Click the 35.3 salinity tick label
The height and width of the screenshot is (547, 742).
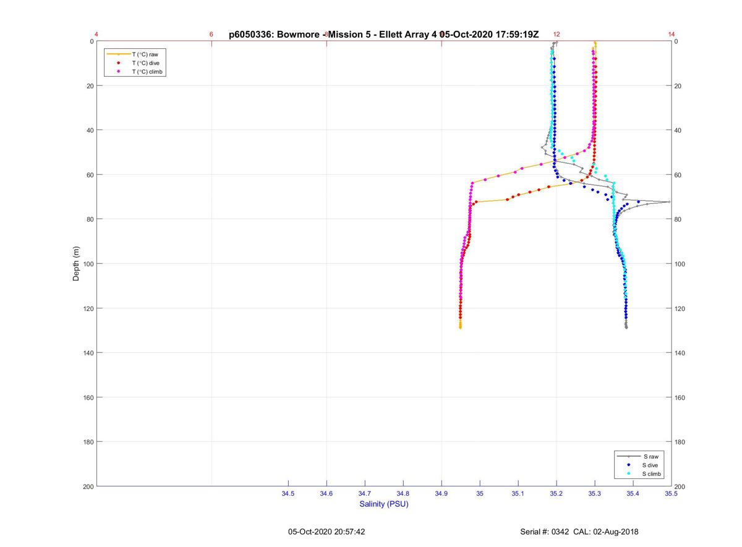pyautogui.click(x=595, y=493)
